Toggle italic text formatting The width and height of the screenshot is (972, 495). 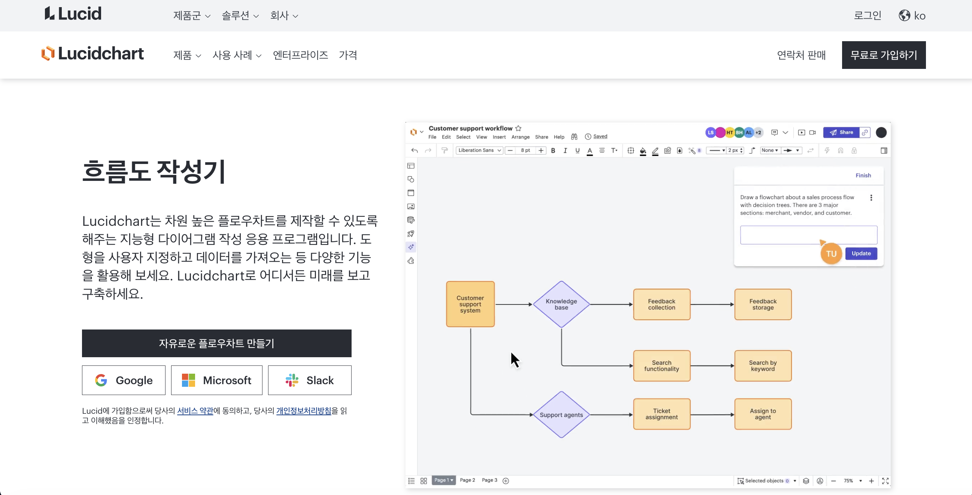point(565,150)
